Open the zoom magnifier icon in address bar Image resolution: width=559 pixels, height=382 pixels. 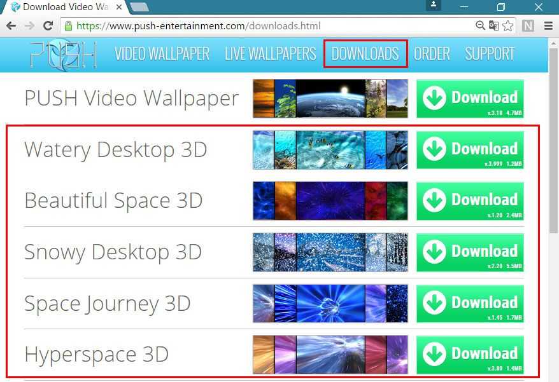(x=481, y=26)
